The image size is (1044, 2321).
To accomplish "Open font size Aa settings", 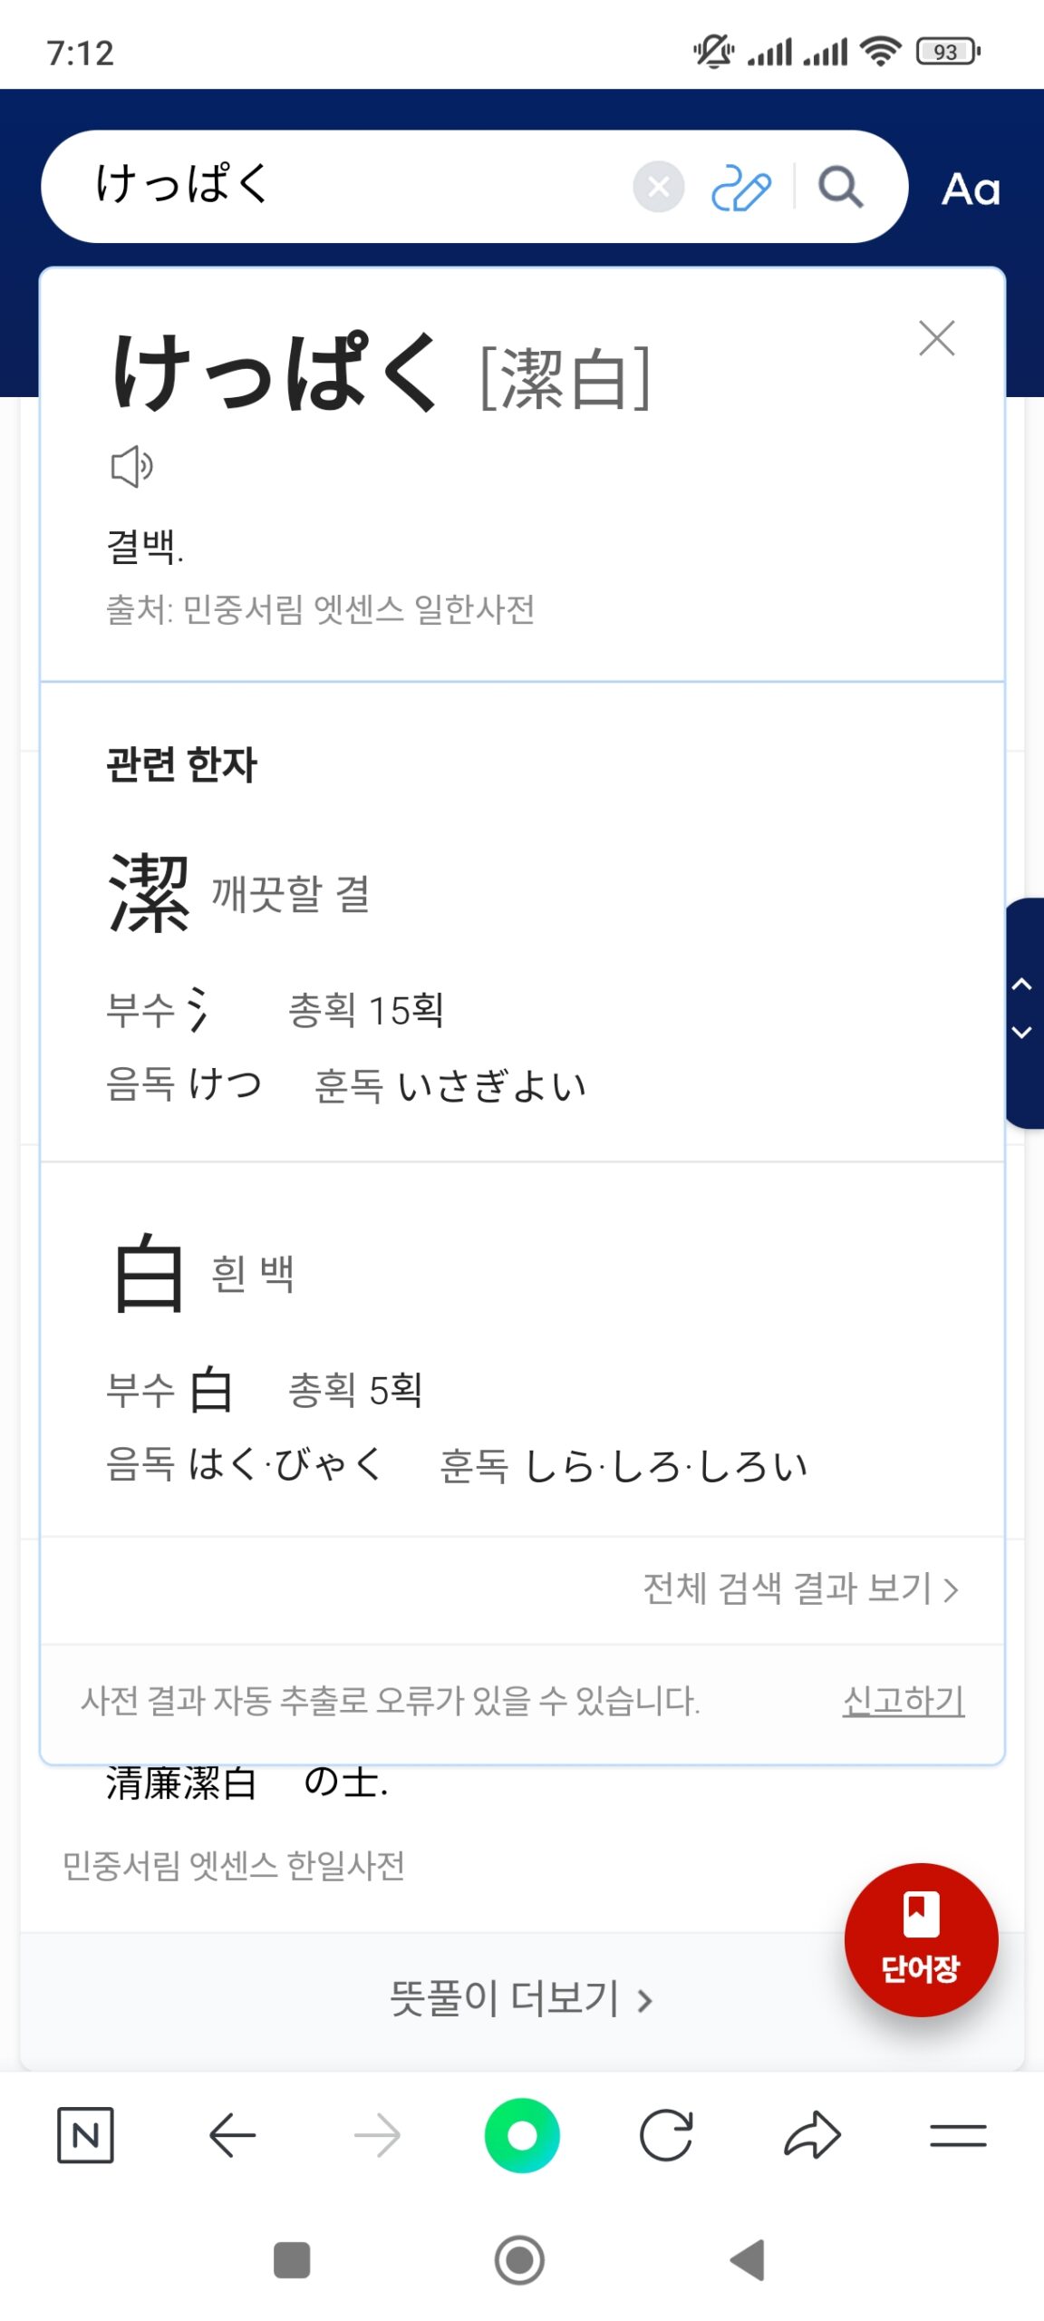I will (971, 189).
